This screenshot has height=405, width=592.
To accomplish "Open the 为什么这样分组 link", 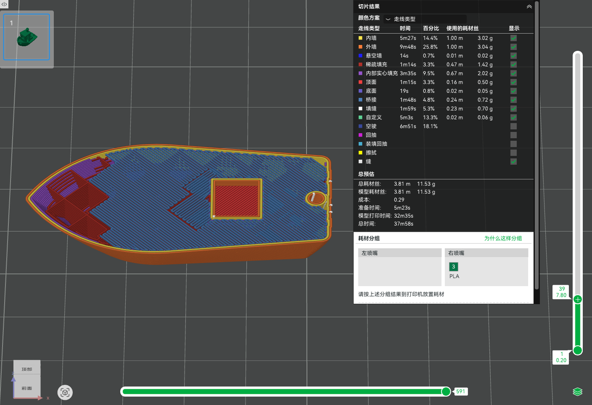I will coord(503,239).
